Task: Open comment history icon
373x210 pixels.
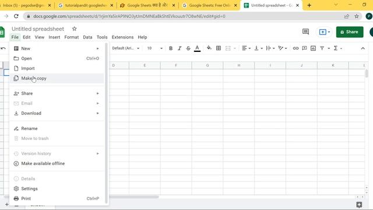Action: click(305, 32)
